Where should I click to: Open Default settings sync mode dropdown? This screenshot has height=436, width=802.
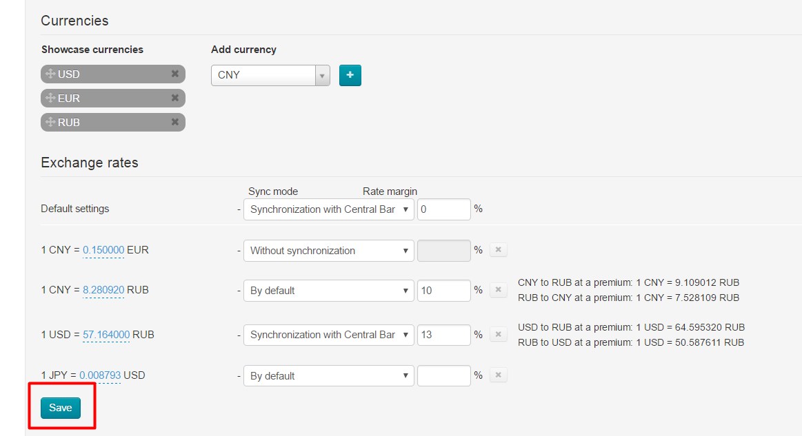[x=328, y=209]
